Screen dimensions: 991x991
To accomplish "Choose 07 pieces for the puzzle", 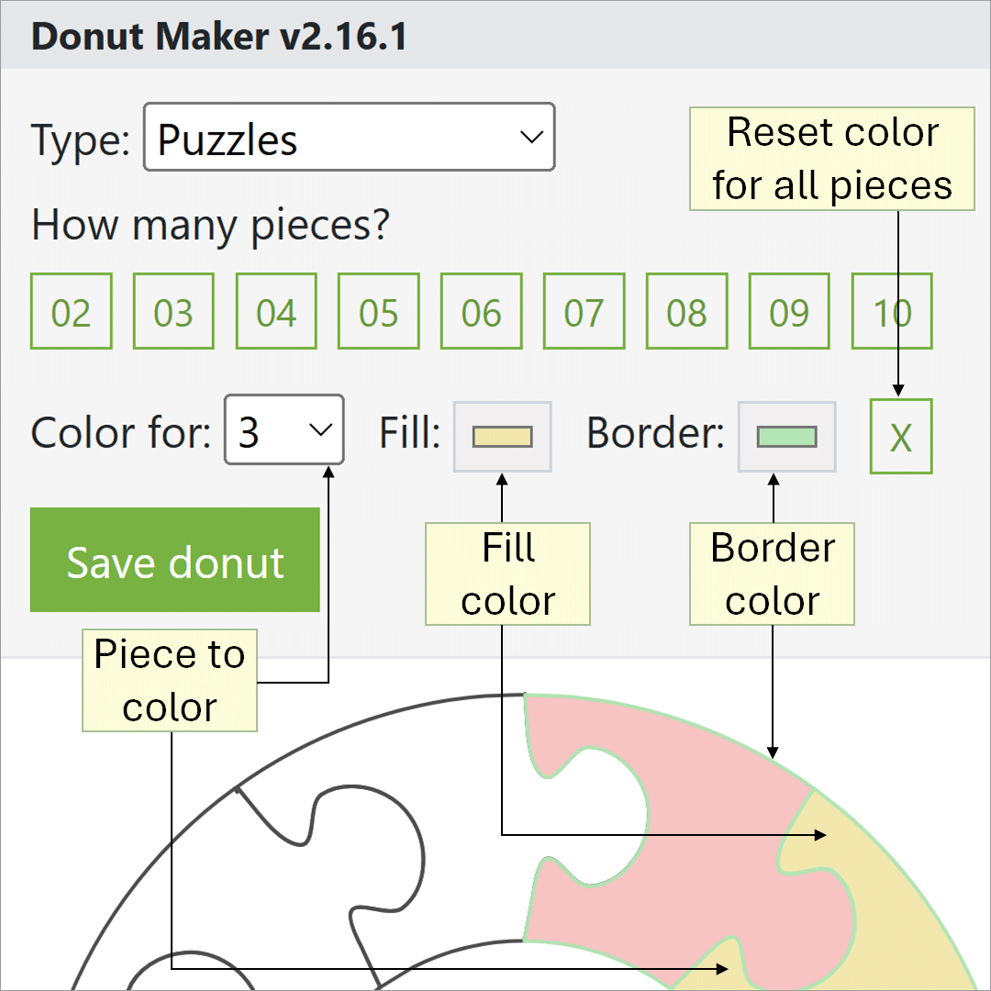I will 584,312.
